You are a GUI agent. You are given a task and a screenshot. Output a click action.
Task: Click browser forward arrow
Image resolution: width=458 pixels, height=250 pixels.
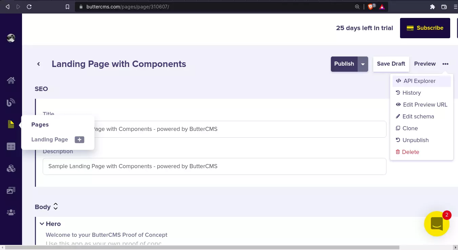[x=18, y=7]
